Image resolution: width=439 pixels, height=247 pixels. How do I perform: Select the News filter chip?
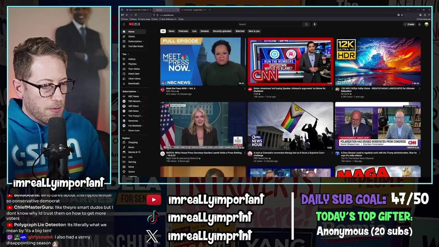171,31
